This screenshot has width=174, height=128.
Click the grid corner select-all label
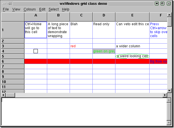coord(13,17)
